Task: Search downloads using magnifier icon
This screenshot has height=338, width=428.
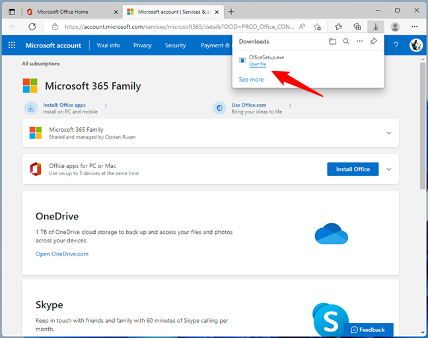Action: [x=346, y=42]
